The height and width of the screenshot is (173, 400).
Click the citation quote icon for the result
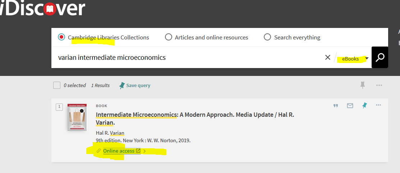pos(336,106)
